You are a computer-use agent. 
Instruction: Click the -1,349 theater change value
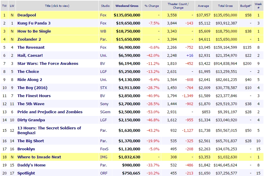click(187, 96)
